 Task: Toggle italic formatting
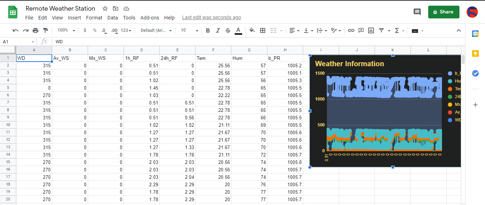click(218, 31)
